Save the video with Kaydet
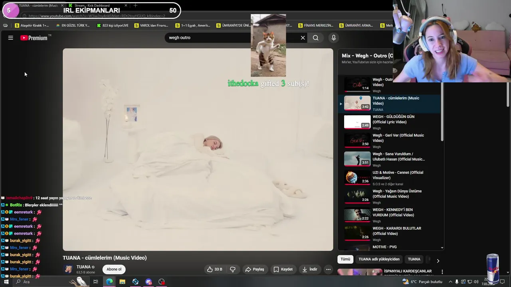Image resolution: width=511 pixels, height=287 pixels. click(x=283, y=269)
